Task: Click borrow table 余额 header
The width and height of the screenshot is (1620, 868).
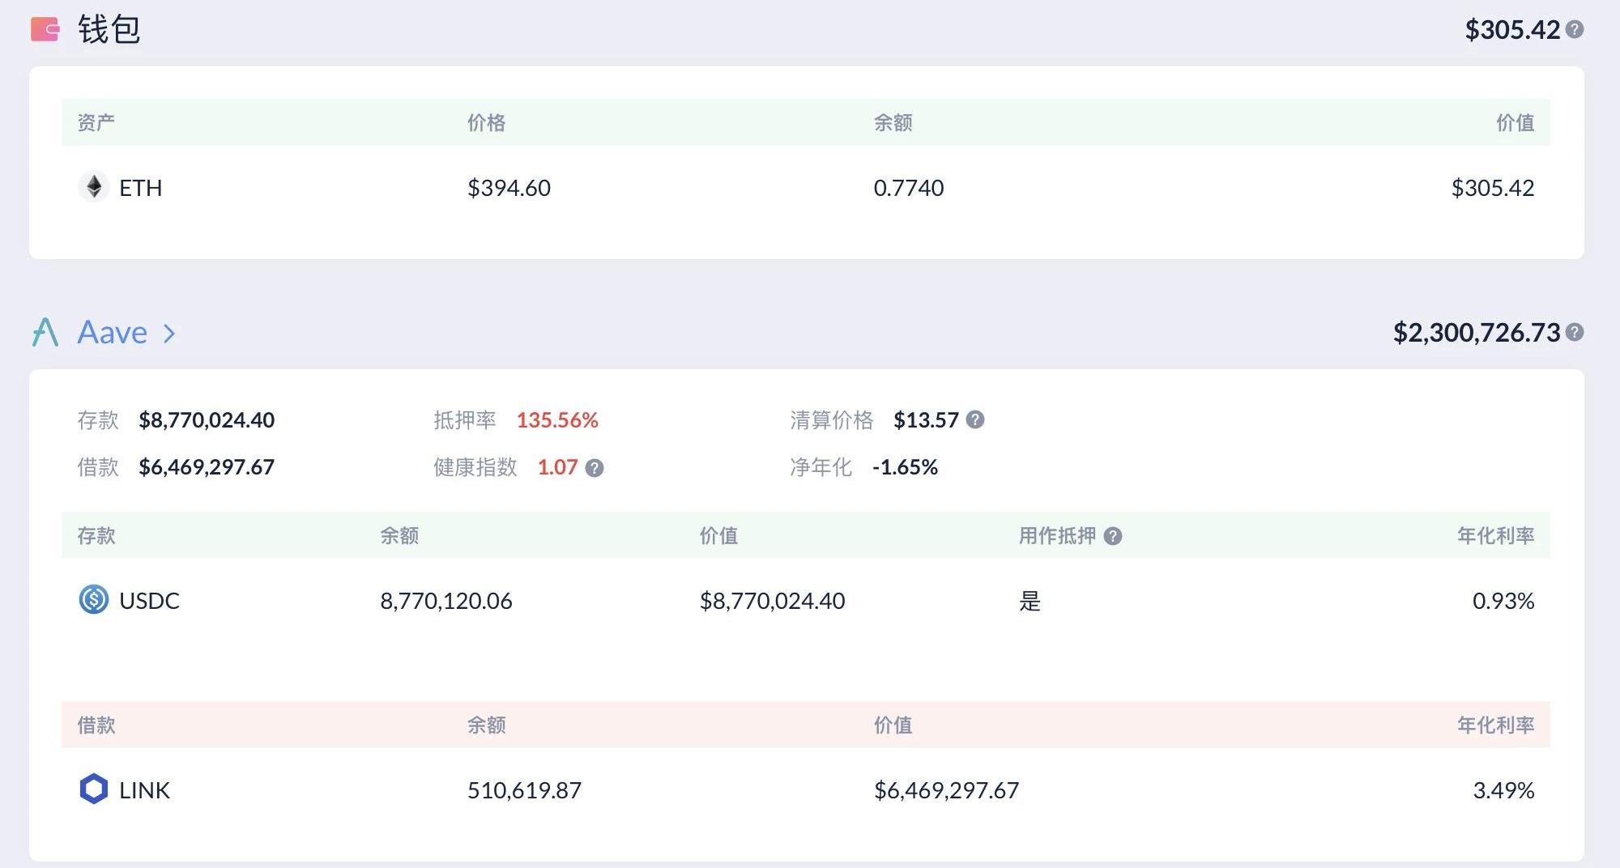Action: click(487, 725)
